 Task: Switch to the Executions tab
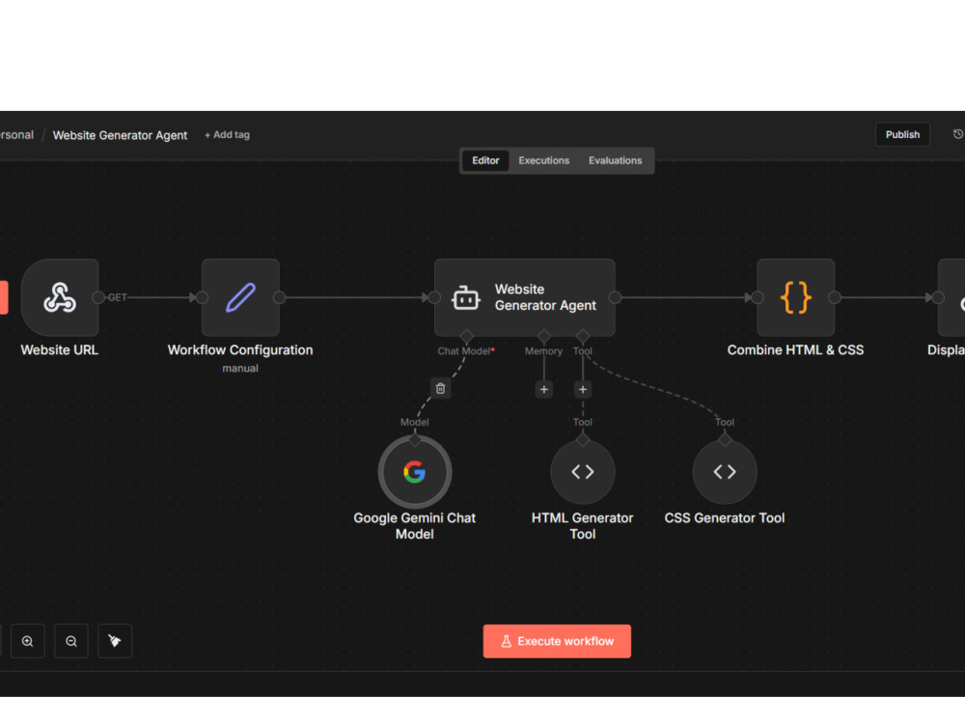point(544,160)
